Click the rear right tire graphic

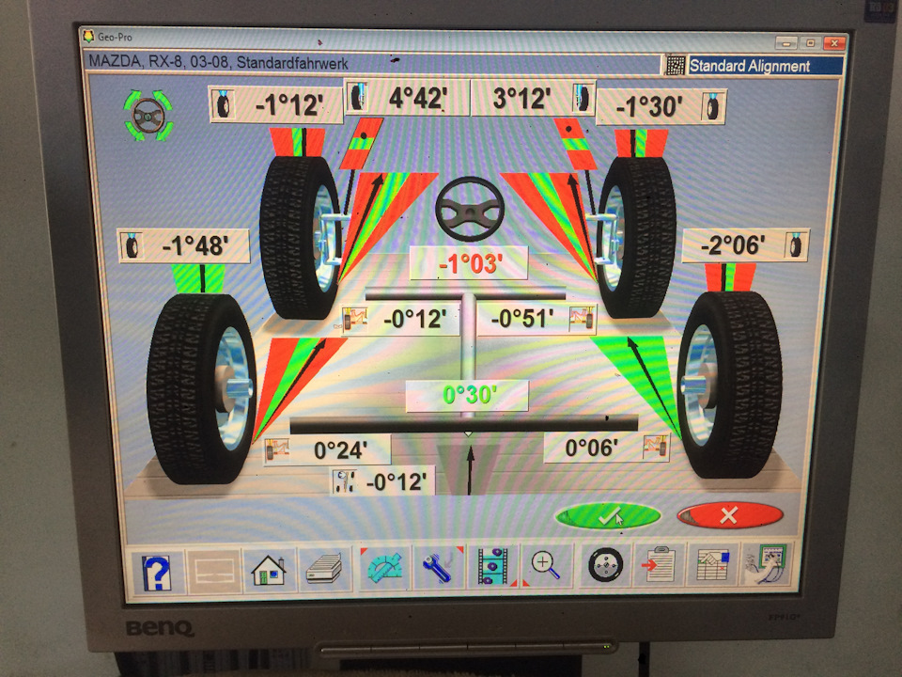[x=730, y=385]
